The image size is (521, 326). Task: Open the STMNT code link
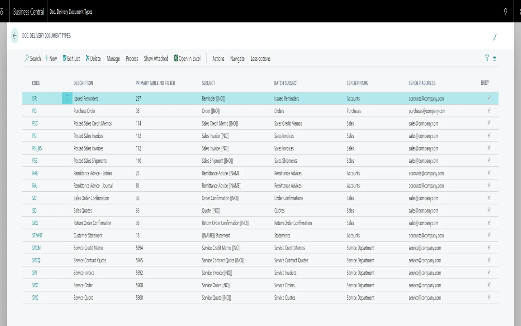click(x=37, y=235)
